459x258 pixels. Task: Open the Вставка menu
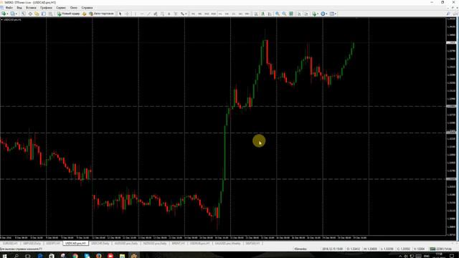point(31,8)
